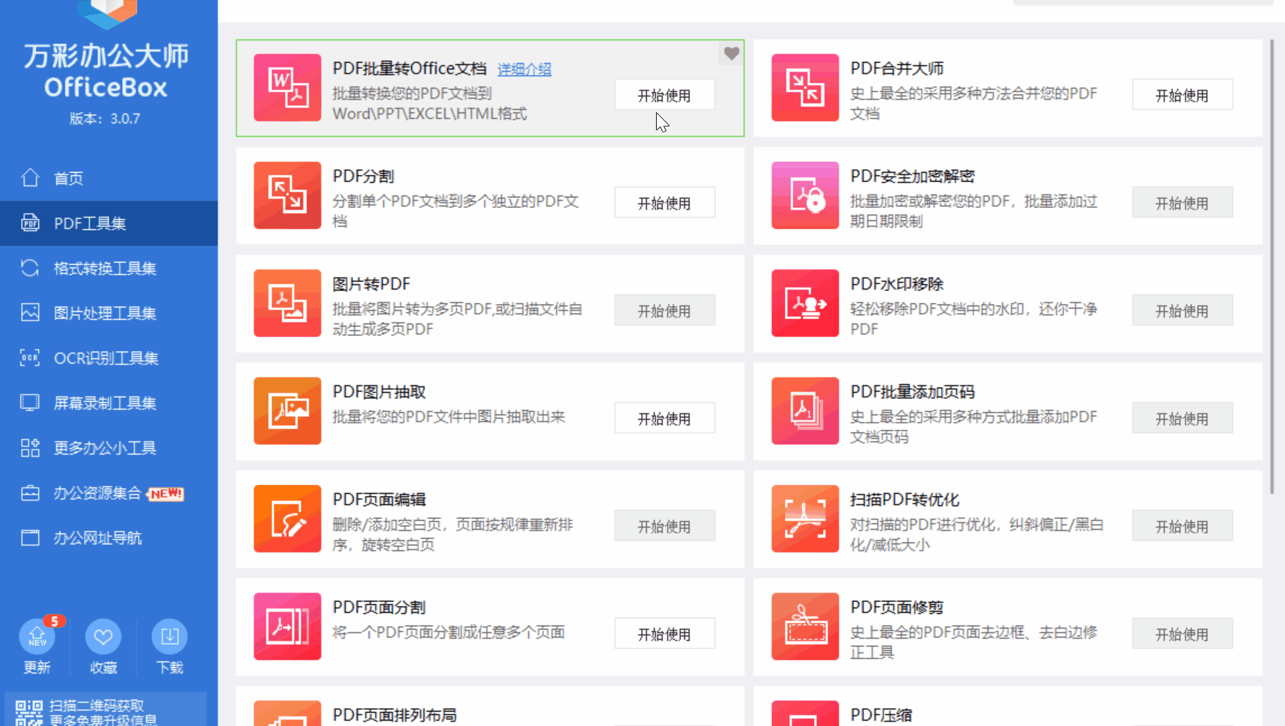Screen dimensions: 1285x726
Task: Click the PDF分割 title text
Action: [x=363, y=176]
